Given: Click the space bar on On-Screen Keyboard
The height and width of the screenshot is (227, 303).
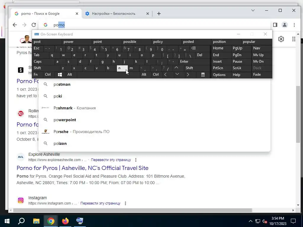Looking at the screenshot, I should [108, 74].
